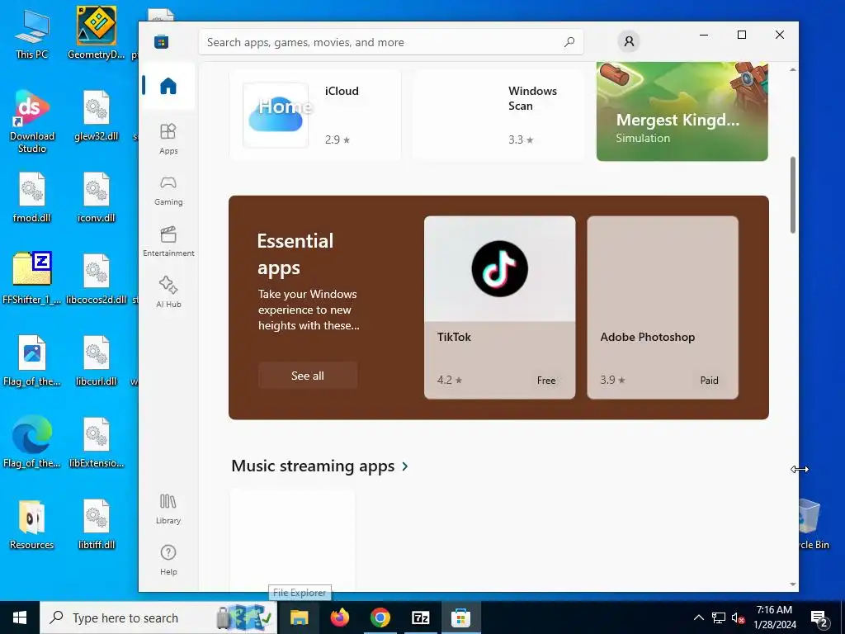The image size is (845, 634).
Task: Click the TikTok logo icon
Action: click(x=499, y=268)
